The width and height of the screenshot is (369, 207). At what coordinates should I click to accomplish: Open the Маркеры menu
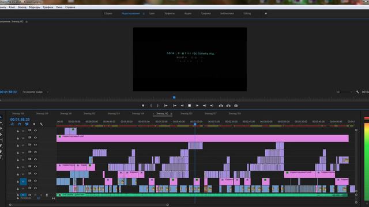point(35,7)
